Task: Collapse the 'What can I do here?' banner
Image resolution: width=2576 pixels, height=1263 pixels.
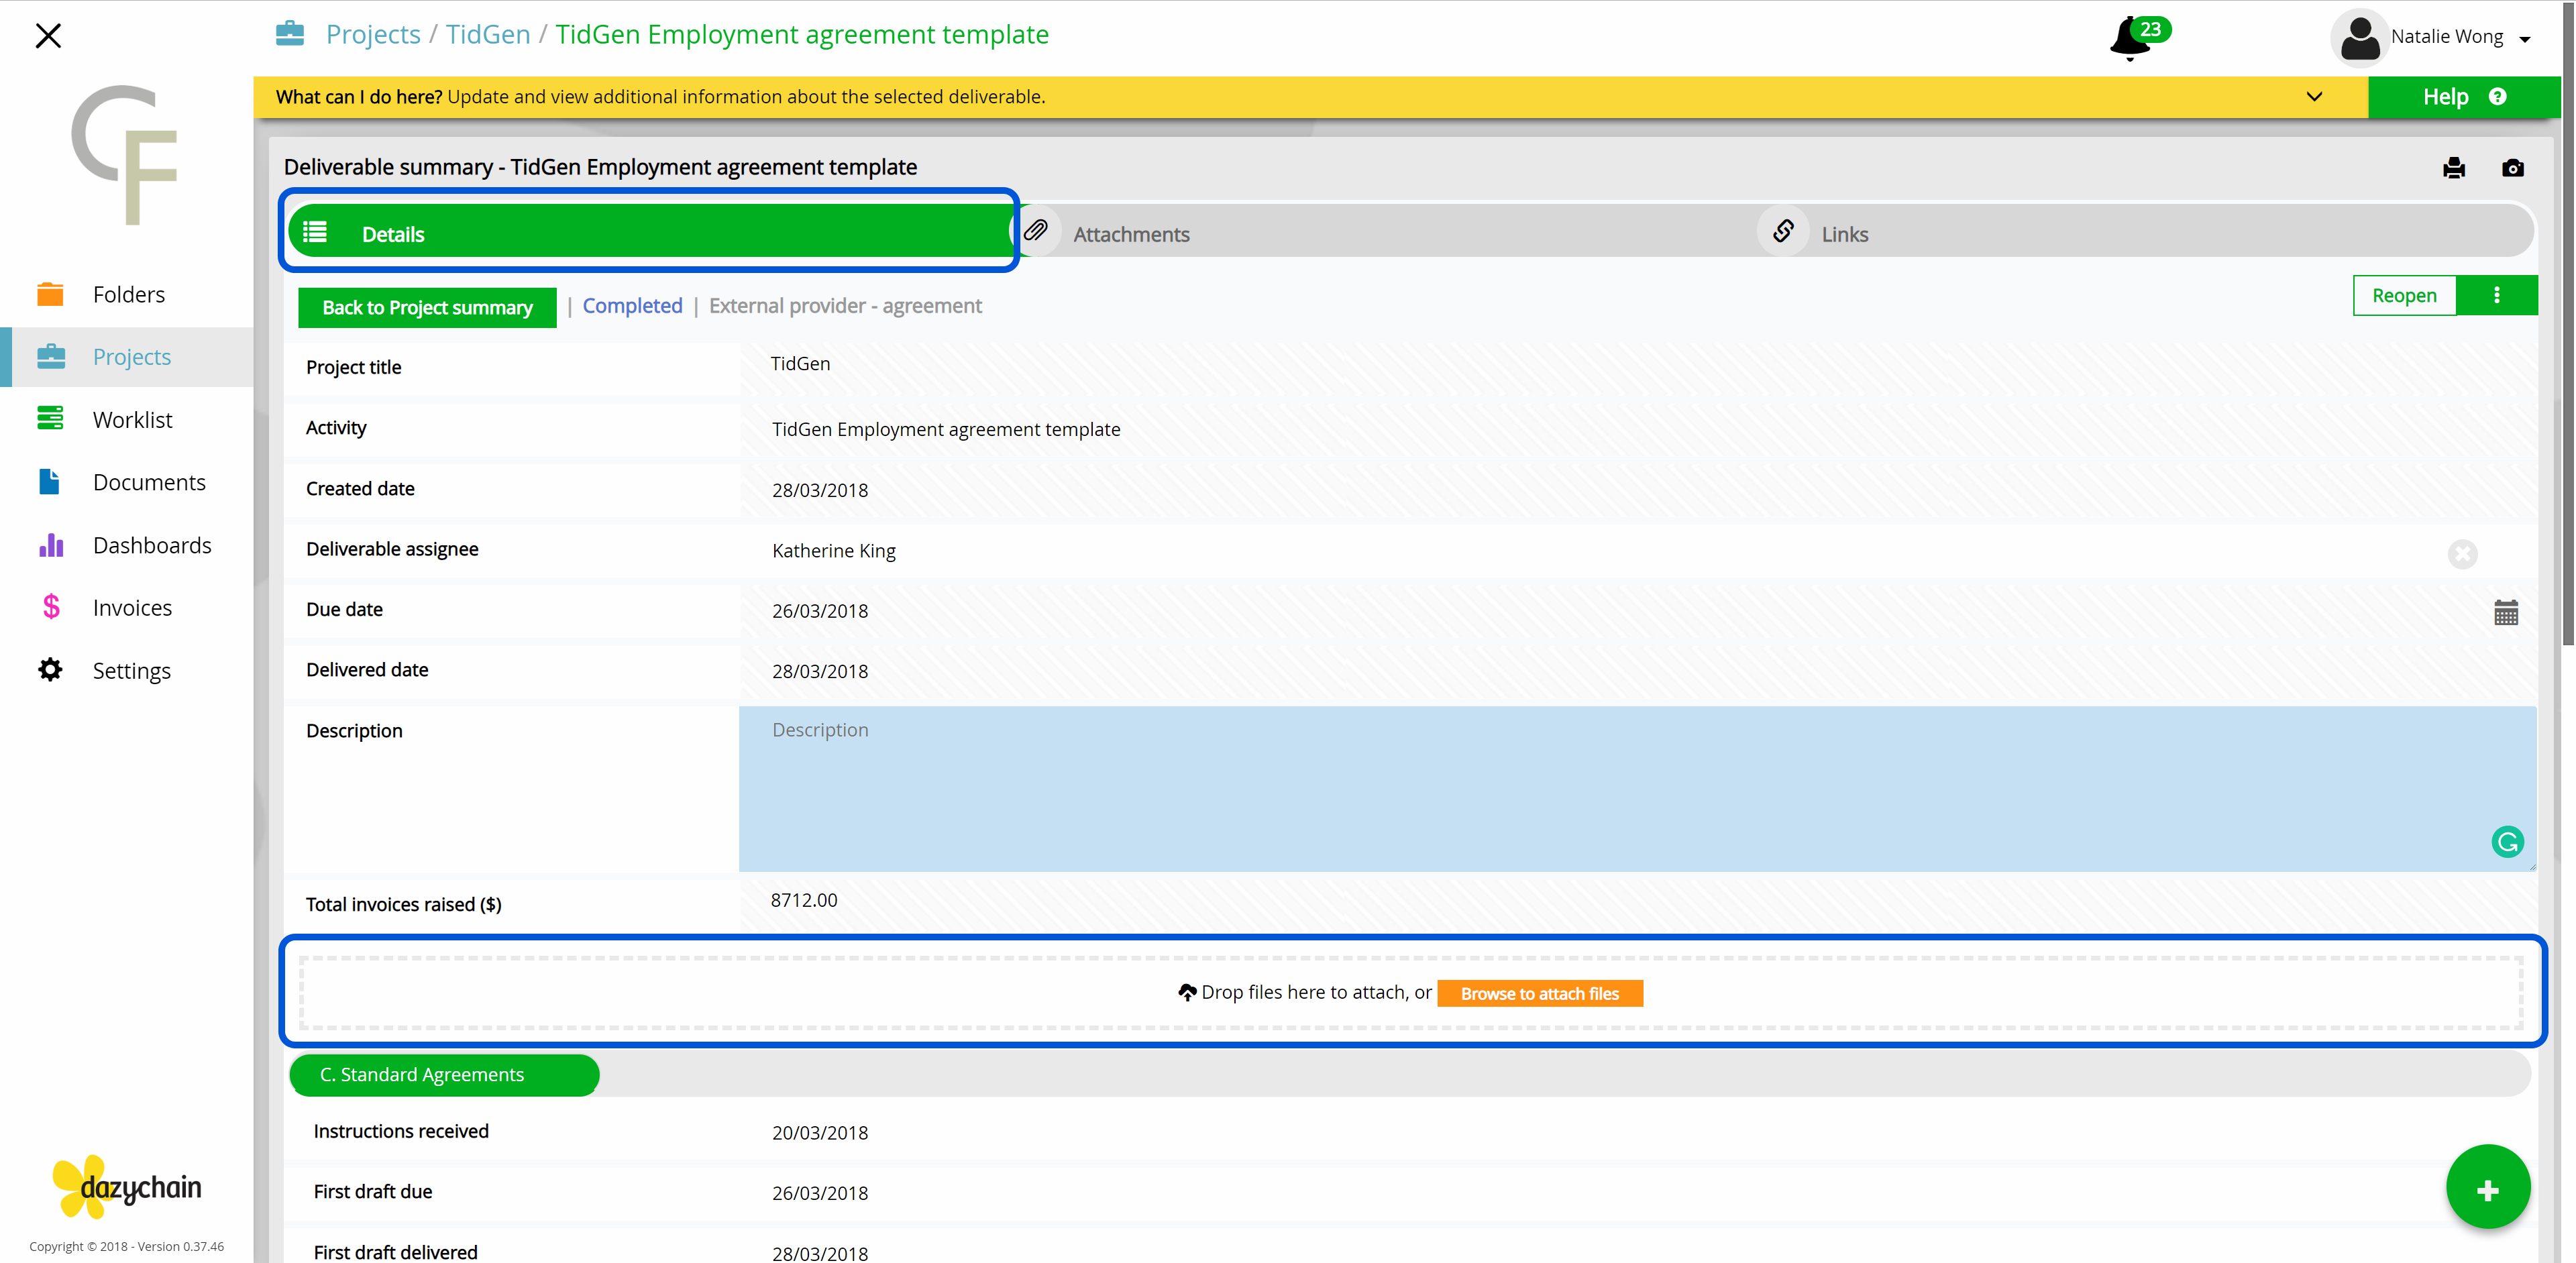Action: coord(2314,97)
